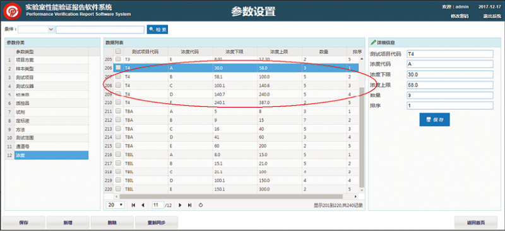This screenshot has height=231, width=505.
Task: Click the 浓度上限 column header
Action: click(x=279, y=52)
